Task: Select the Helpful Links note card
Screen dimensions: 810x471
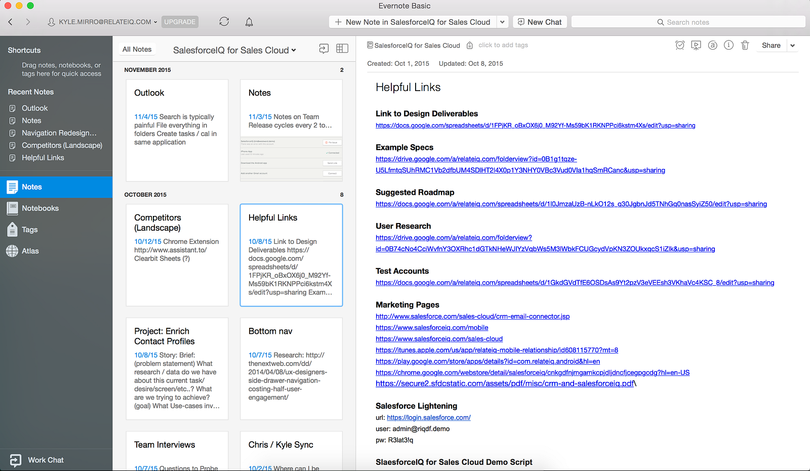Action: pyautogui.click(x=291, y=255)
